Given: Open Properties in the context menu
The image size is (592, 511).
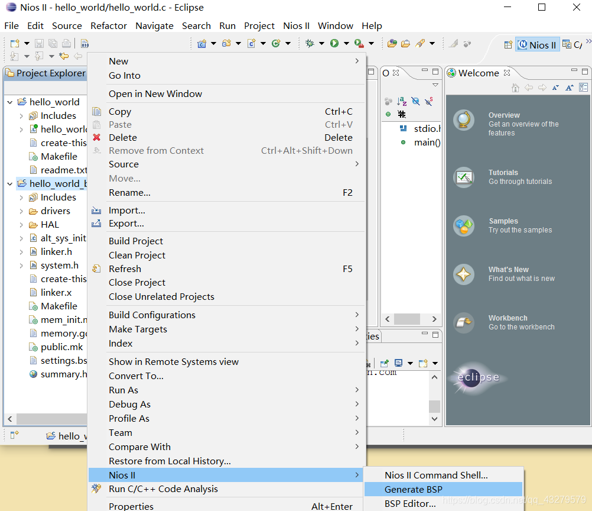Looking at the screenshot, I should point(227,506).
